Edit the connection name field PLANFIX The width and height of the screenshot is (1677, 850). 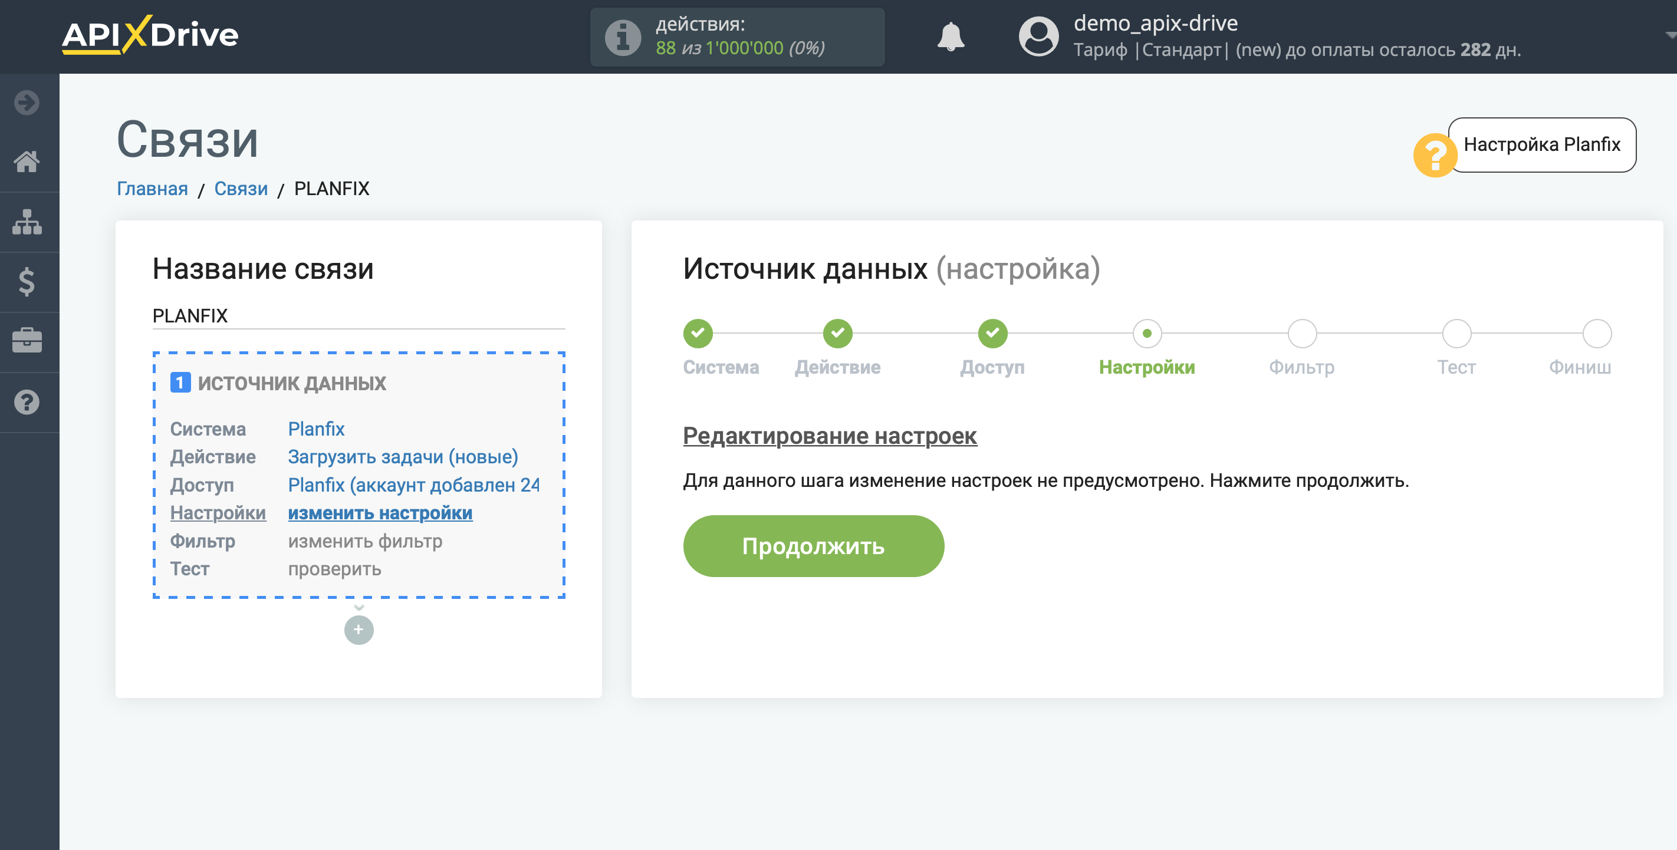(359, 316)
